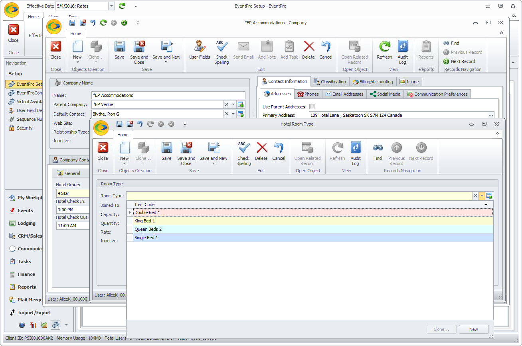This screenshot has width=522, height=346.
Task: Open Communication Preferences sub-tab
Action: [x=437, y=94]
